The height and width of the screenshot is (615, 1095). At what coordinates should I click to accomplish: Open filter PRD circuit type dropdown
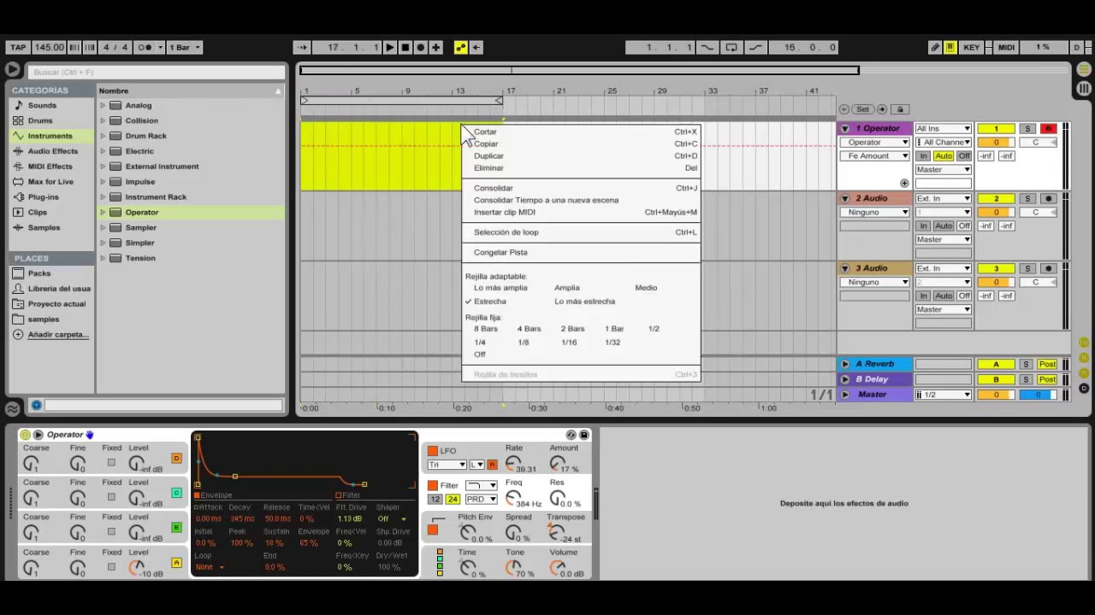481,499
